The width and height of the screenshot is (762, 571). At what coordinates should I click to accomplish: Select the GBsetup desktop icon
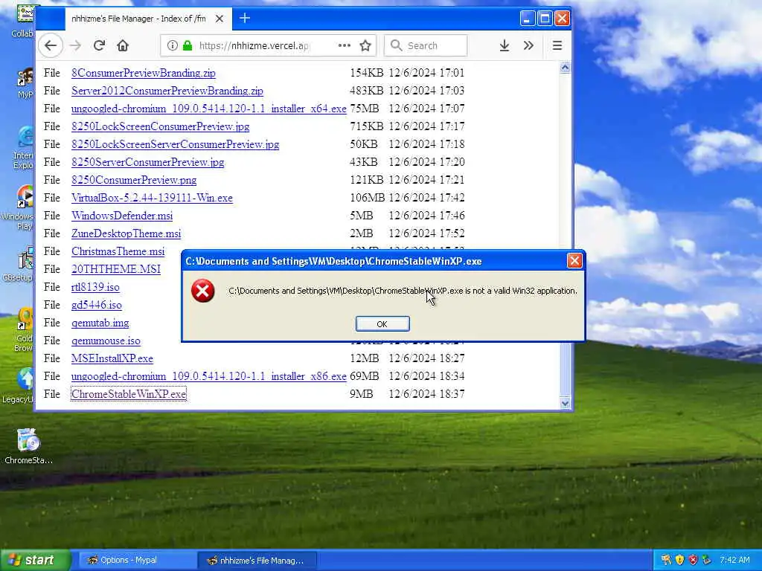click(19, 265)
